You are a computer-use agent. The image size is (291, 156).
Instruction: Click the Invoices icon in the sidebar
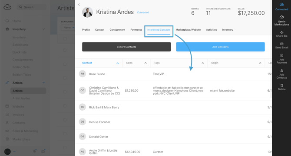(x=7, y=115)
